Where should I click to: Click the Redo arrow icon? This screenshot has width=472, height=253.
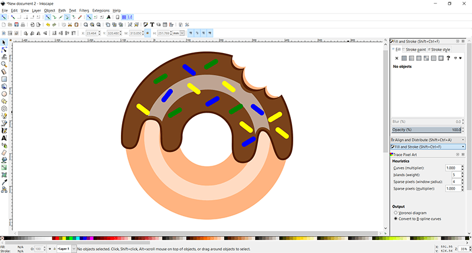coord(54,25)
